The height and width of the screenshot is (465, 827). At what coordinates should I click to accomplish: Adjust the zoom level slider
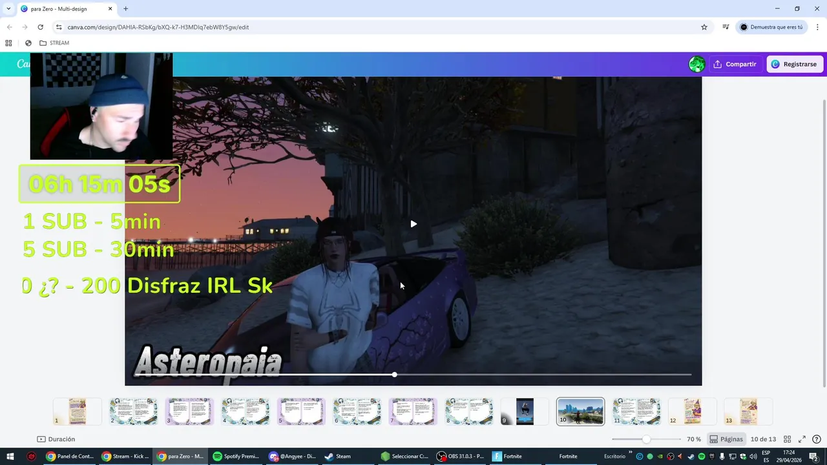pyautogui.click(x=646, y=439)
